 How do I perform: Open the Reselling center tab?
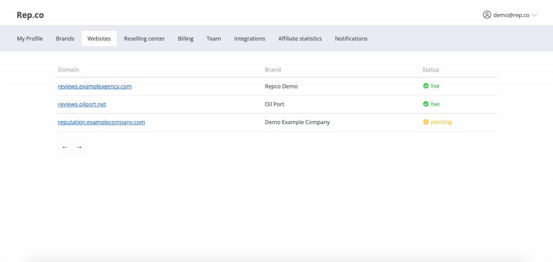click(x=144, y=39)
